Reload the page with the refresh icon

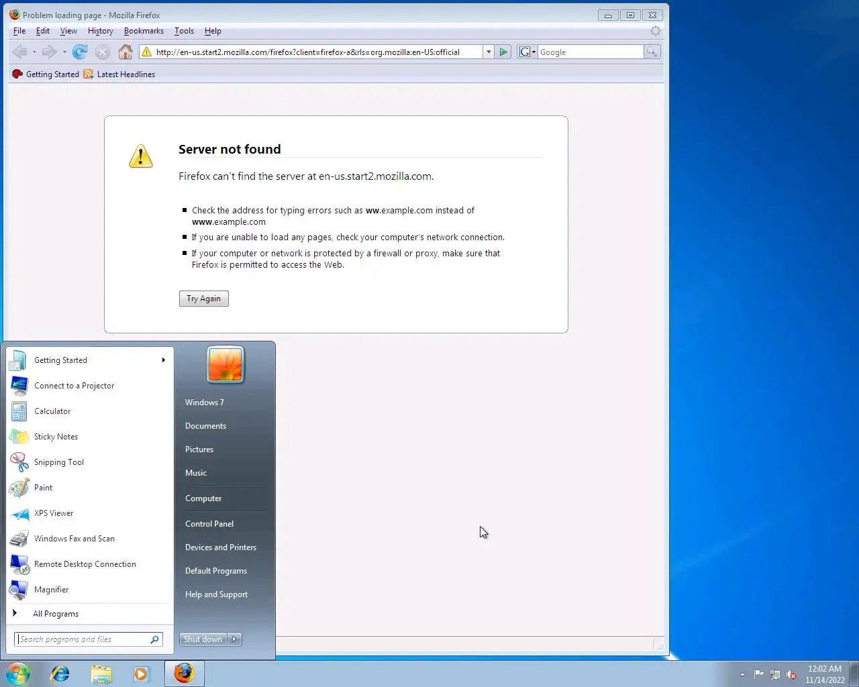[80, 52]
